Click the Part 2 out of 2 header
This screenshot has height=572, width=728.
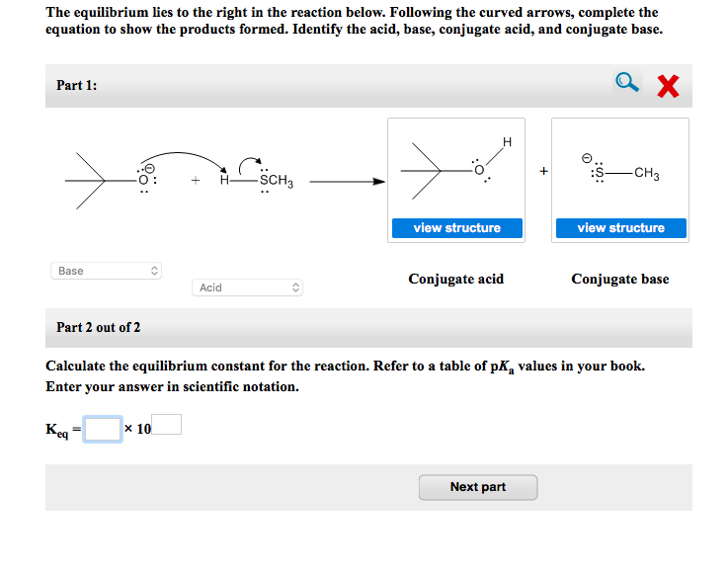tap(99, 327)
